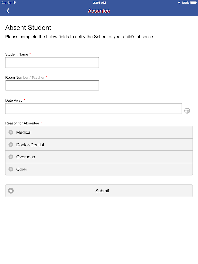Viewport: 198px width, 264px height.
Task: Tap the Wi-Fi status icon
Action: [x=15, y=2]
